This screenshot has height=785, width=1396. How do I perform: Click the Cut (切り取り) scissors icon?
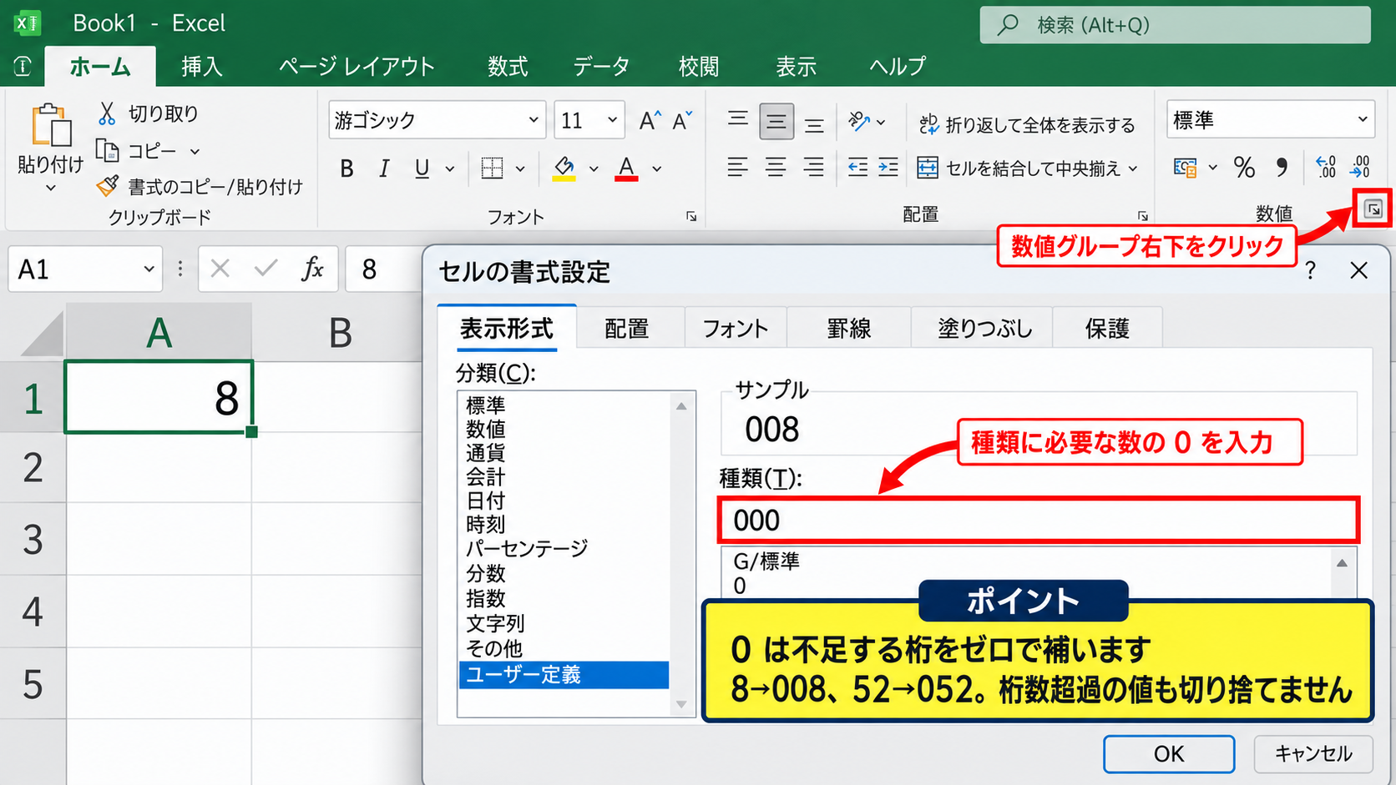(x=106, y=113)
